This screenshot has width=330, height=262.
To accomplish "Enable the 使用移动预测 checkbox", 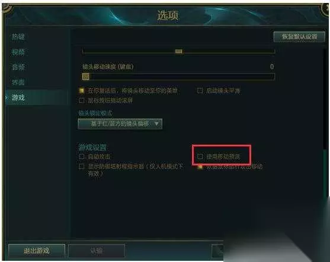I will click(200, 156).
